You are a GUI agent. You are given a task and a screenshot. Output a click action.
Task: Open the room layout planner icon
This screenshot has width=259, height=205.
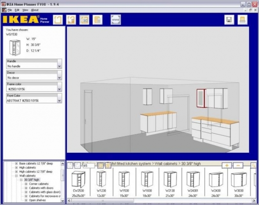pos(58,20)
